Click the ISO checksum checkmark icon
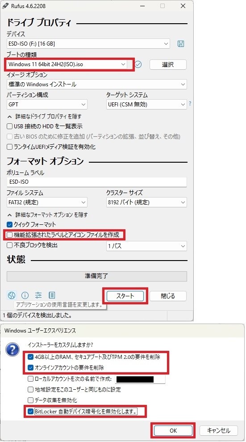Screen dimensions: 246x442 coord(138,64)
